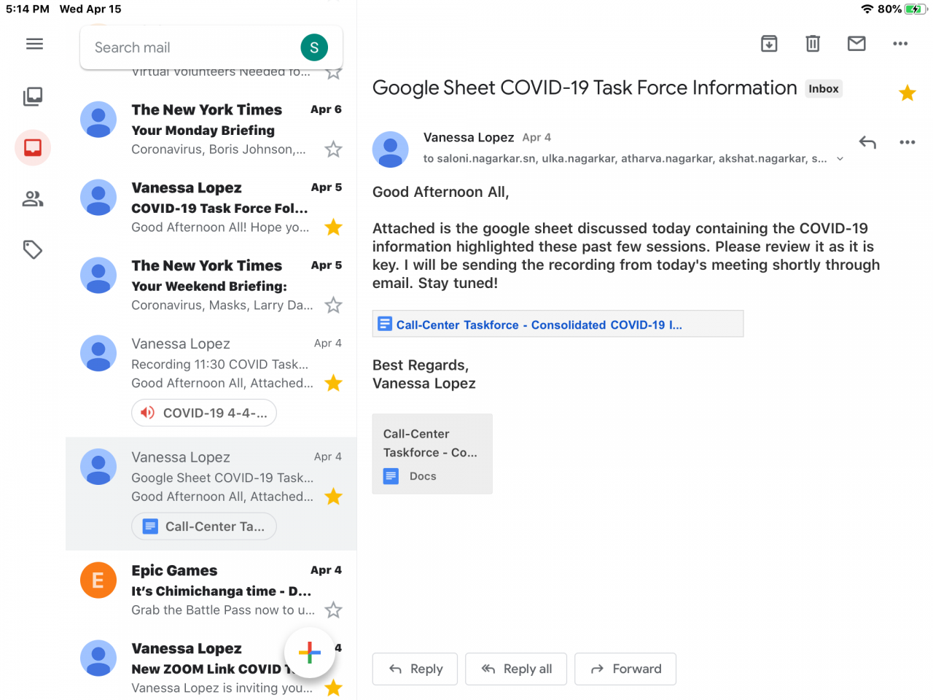
Task: Click the reply arrow beside sender
Action: point(867,142)
